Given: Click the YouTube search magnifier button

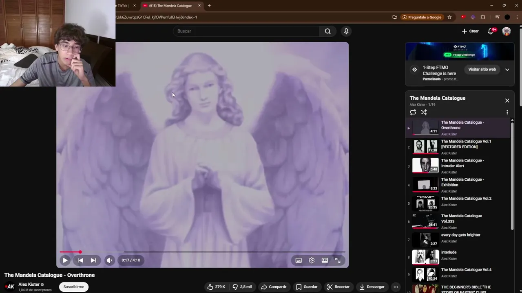Looking at the screenshot, I should pyautogui.click(x=327, y=31).
